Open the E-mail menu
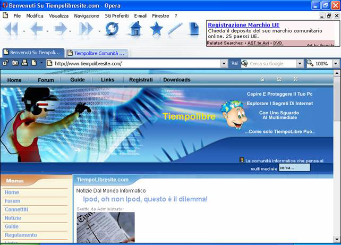This screenshot has height=245, width=341. [x=140, y=15]
